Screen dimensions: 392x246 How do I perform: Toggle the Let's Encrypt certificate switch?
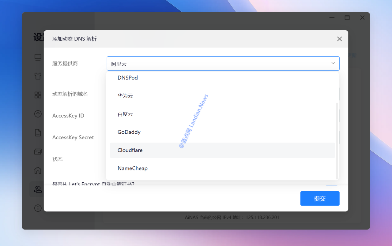pos(331,185)
